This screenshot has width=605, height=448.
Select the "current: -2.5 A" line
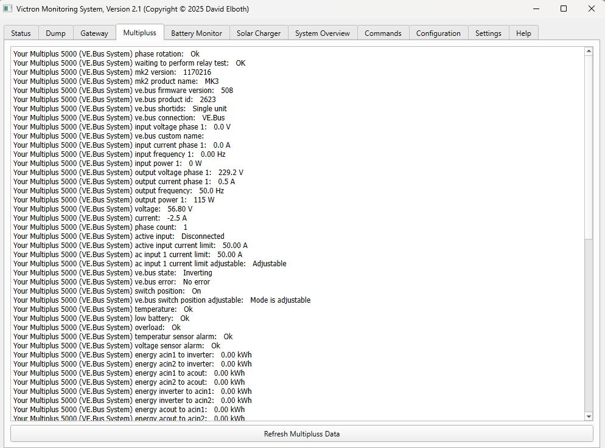(x=100, y=218)
